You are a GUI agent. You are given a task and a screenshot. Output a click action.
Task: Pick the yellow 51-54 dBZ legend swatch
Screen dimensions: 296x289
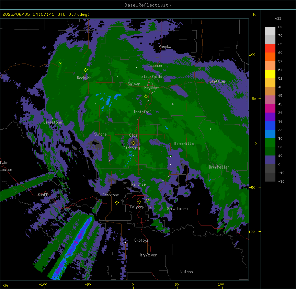click(270, 74)
